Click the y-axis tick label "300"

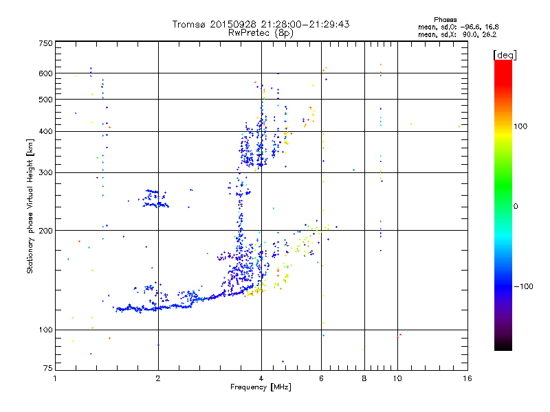tap(45, 173)
